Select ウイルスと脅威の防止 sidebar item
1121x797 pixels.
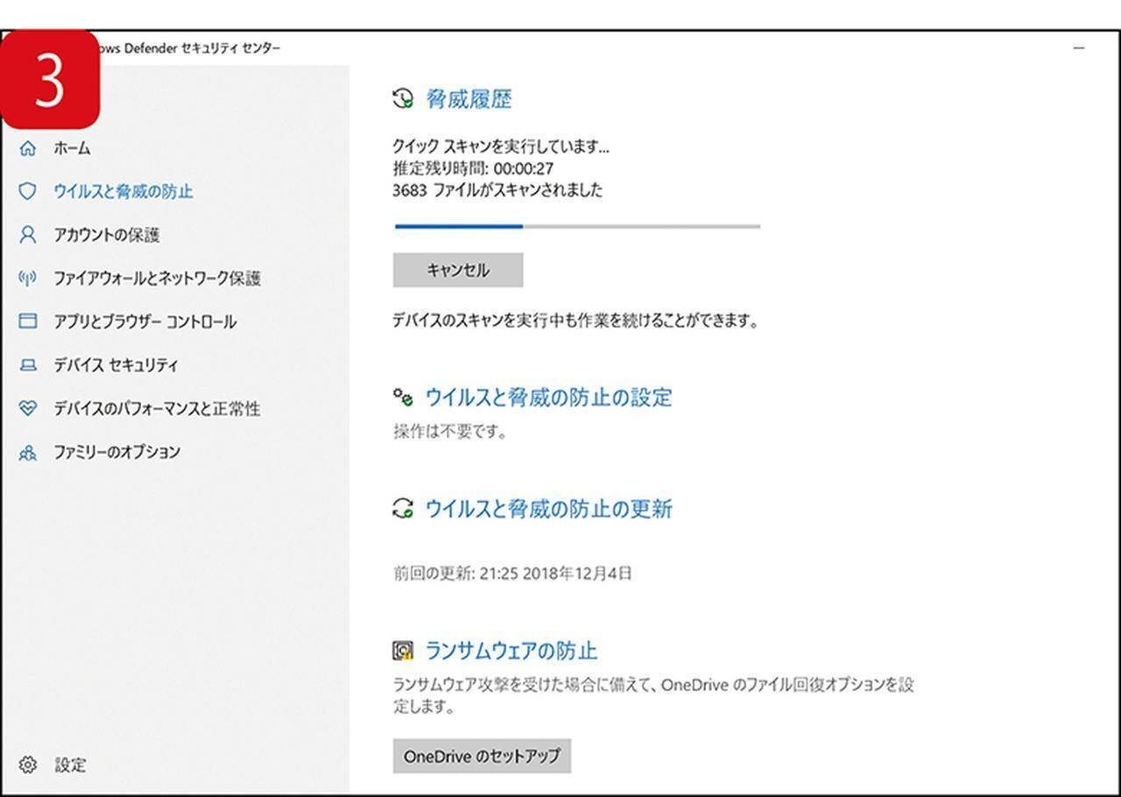[x=123, y=191]
